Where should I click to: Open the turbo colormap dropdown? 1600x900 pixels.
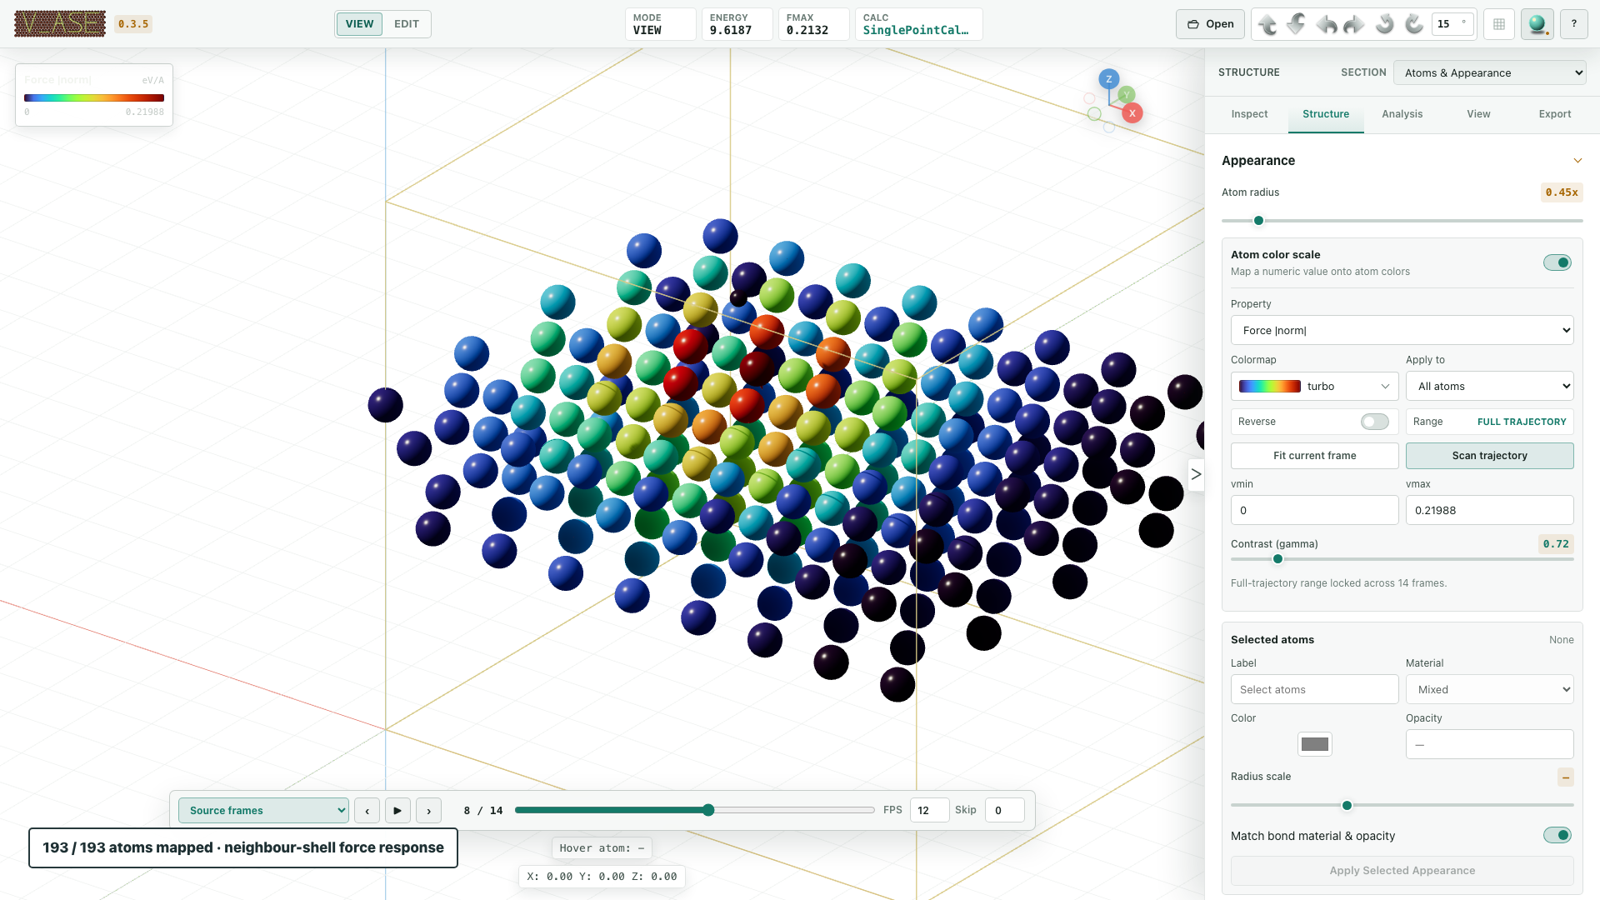[x=1315, y=387]
